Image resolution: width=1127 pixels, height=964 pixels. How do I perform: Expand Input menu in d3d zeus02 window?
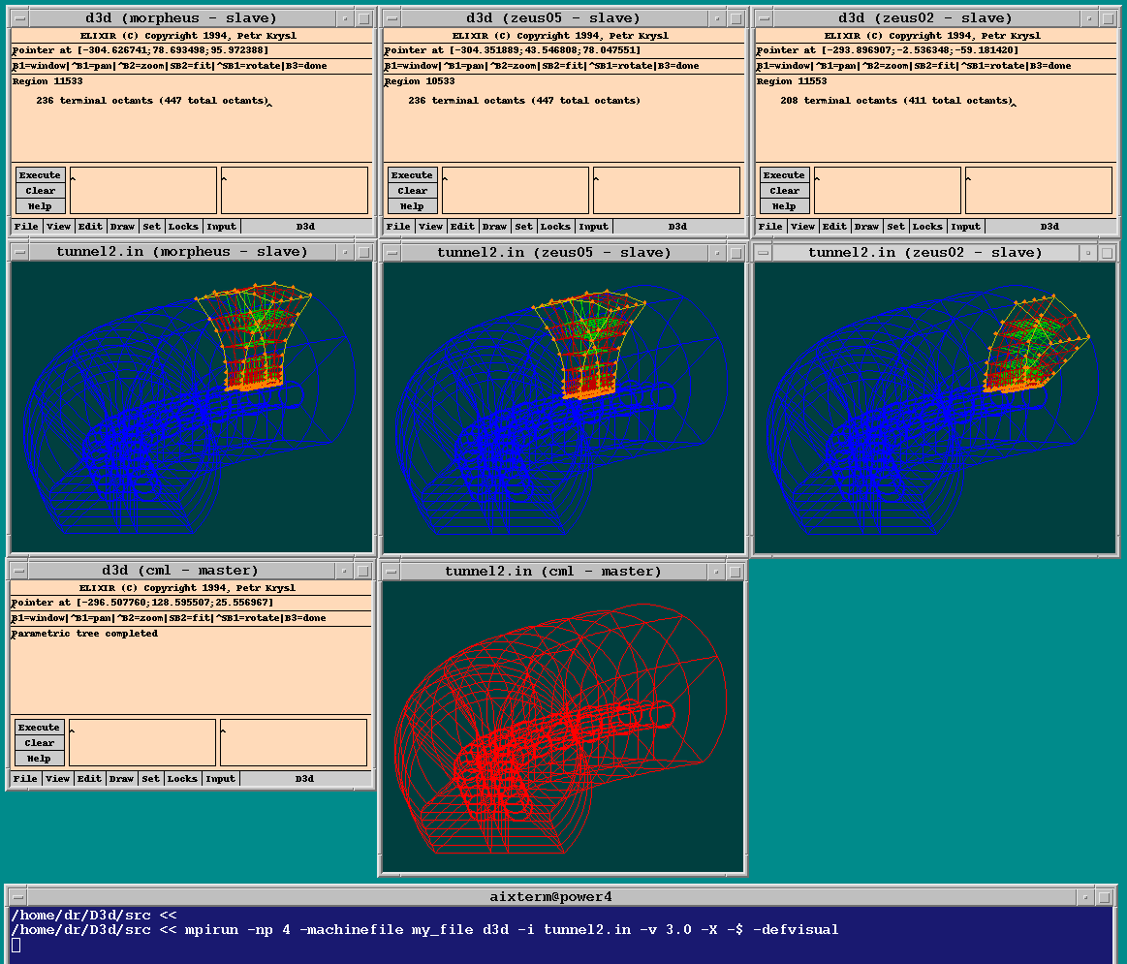(x=965, y=227)
